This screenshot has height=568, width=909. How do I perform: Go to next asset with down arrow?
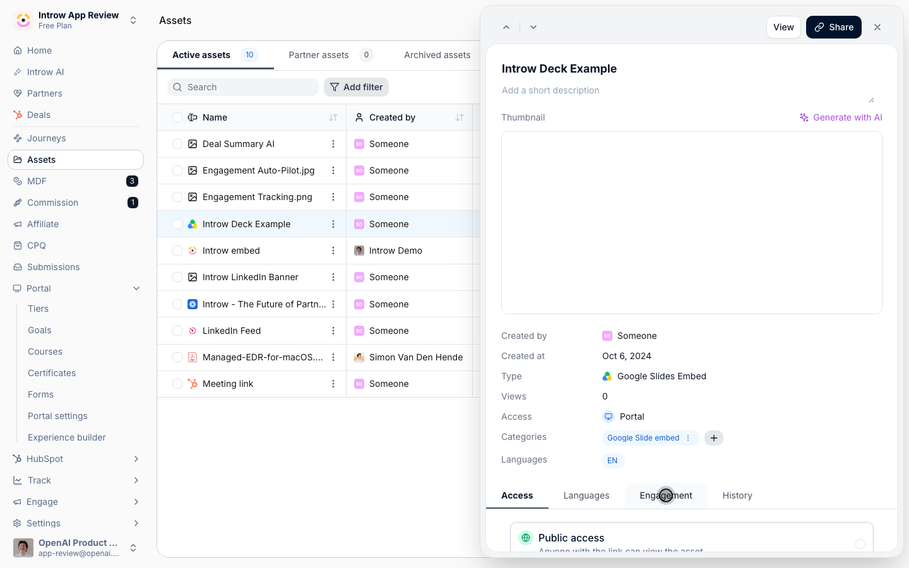(x=533, y=27)
